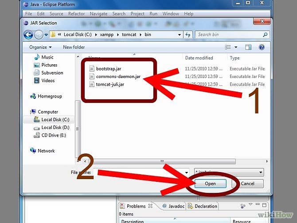Click the navigation pane vertical scrollbar
This screenshot has width=297, height=223.
pos(78,129)
